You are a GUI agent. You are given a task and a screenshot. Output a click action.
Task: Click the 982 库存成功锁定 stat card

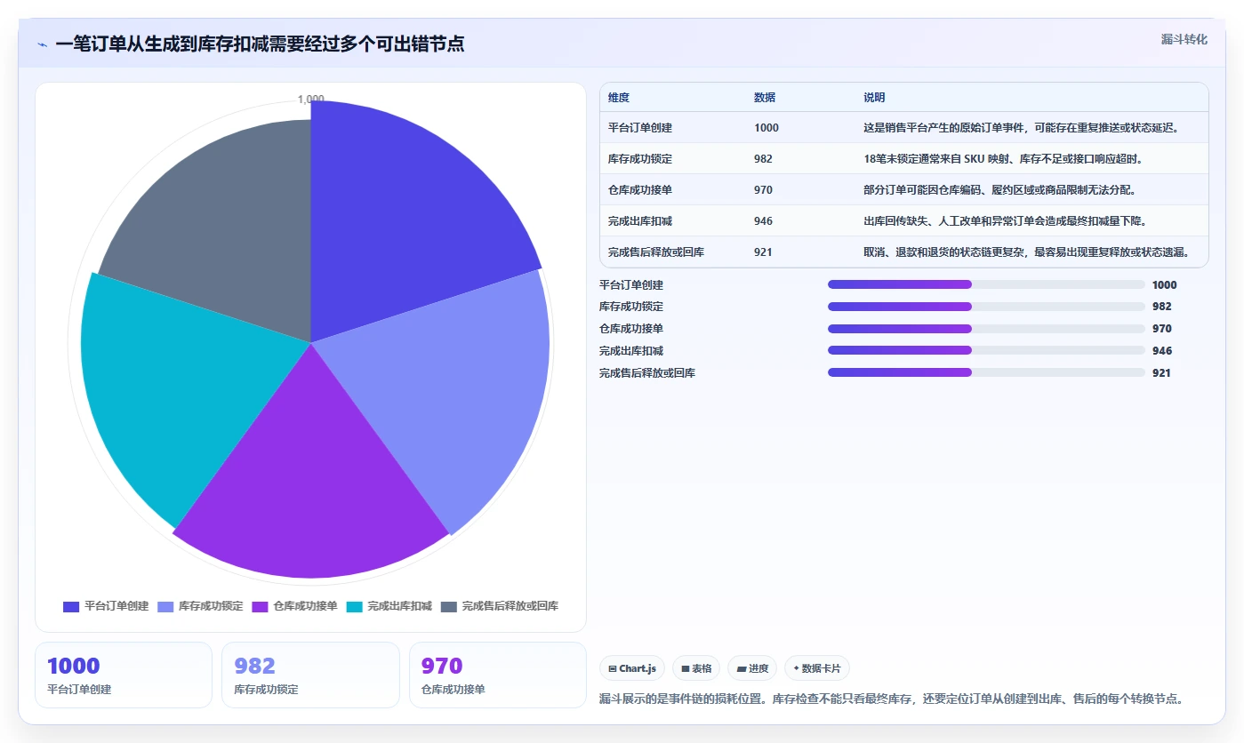point(310,675)
